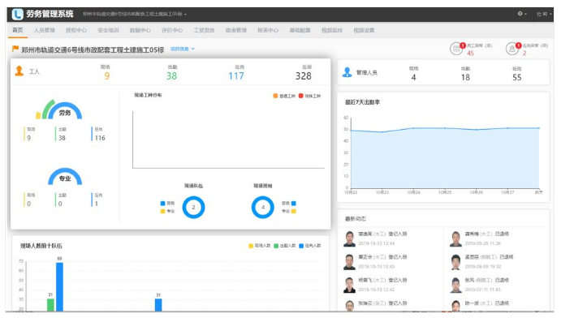This screenshot has width=561, height=318.
Task: Click the worker 现场 value 9
Action: click(x=106, y=75)
